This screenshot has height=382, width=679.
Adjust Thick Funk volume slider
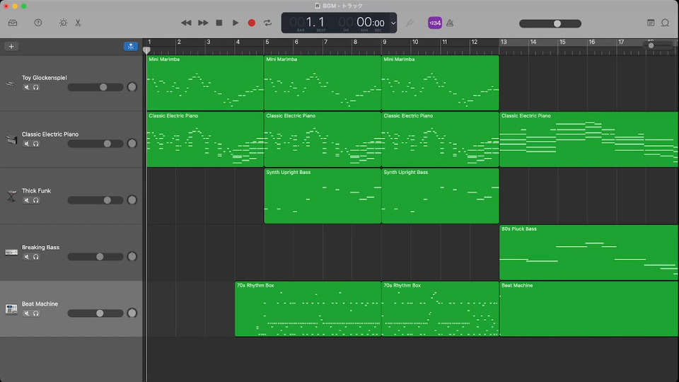95,200
